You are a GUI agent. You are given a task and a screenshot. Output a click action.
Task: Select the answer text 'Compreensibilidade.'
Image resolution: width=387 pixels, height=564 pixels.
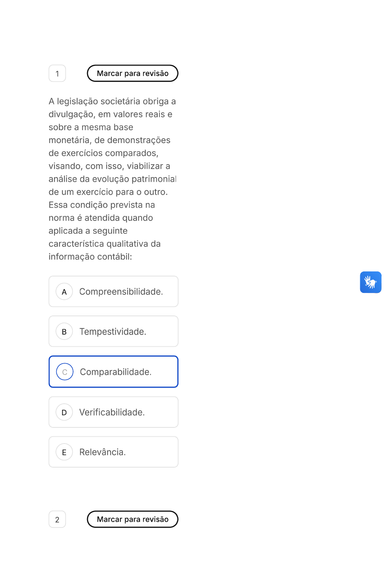(121, 292)
